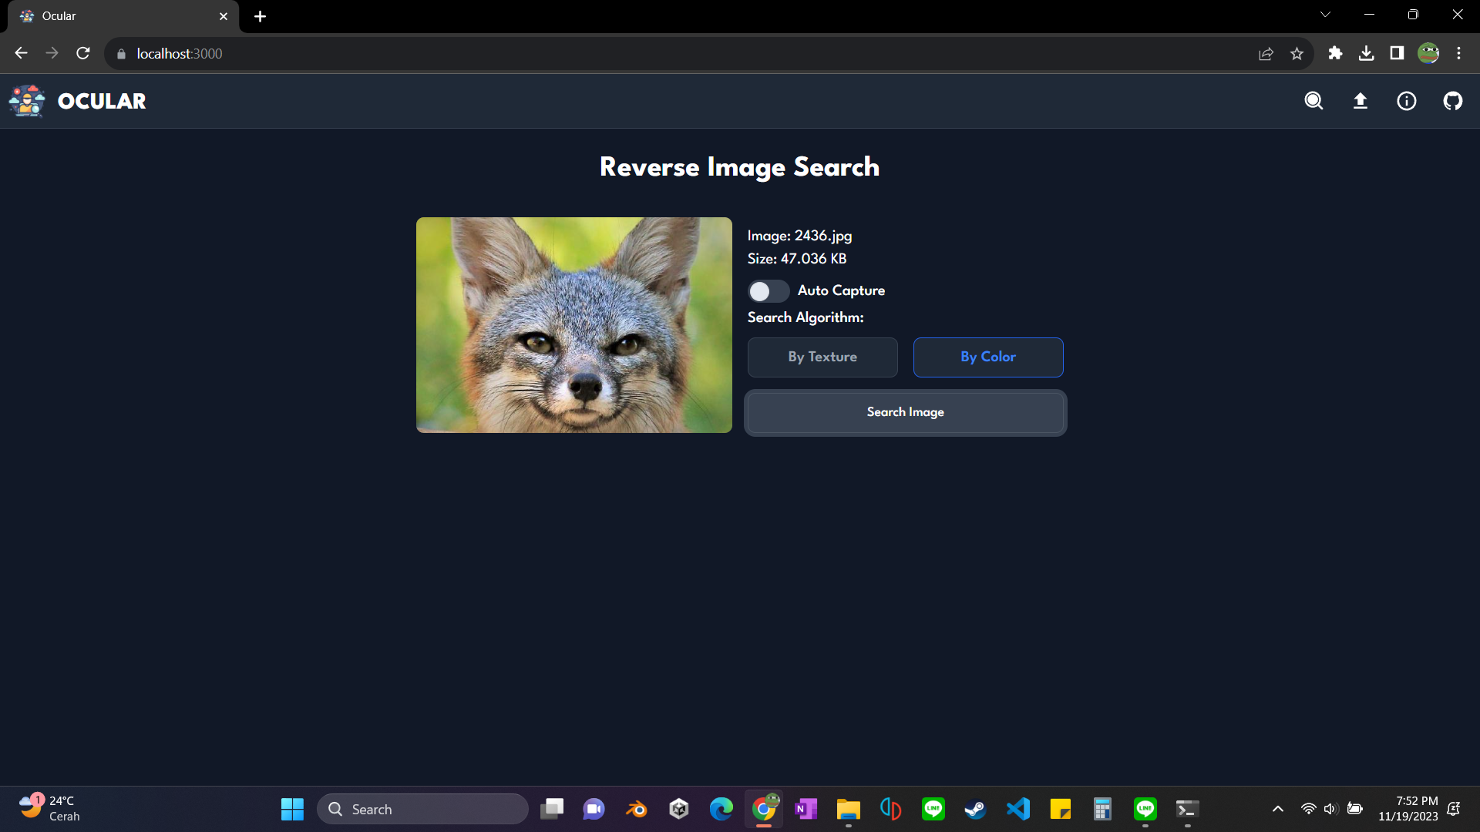Image resolution: width=1480 pixels, height=832 pixels.
Task: Select the By Color algorithm
Action: [988, 357]
